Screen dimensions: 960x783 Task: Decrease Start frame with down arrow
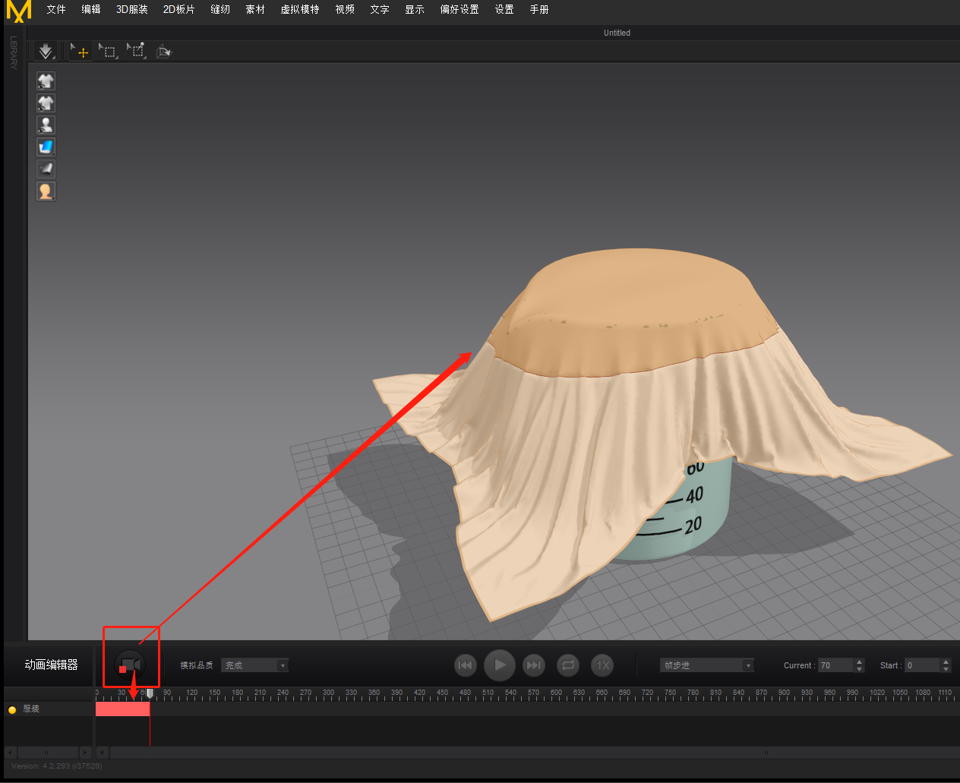(946, 669)
